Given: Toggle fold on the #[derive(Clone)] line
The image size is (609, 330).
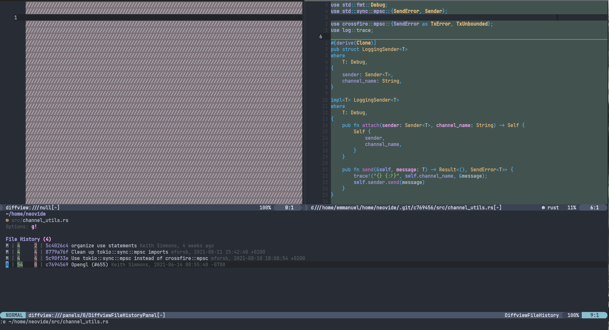Looking at the screenshot, I should (x=353, y=43).
